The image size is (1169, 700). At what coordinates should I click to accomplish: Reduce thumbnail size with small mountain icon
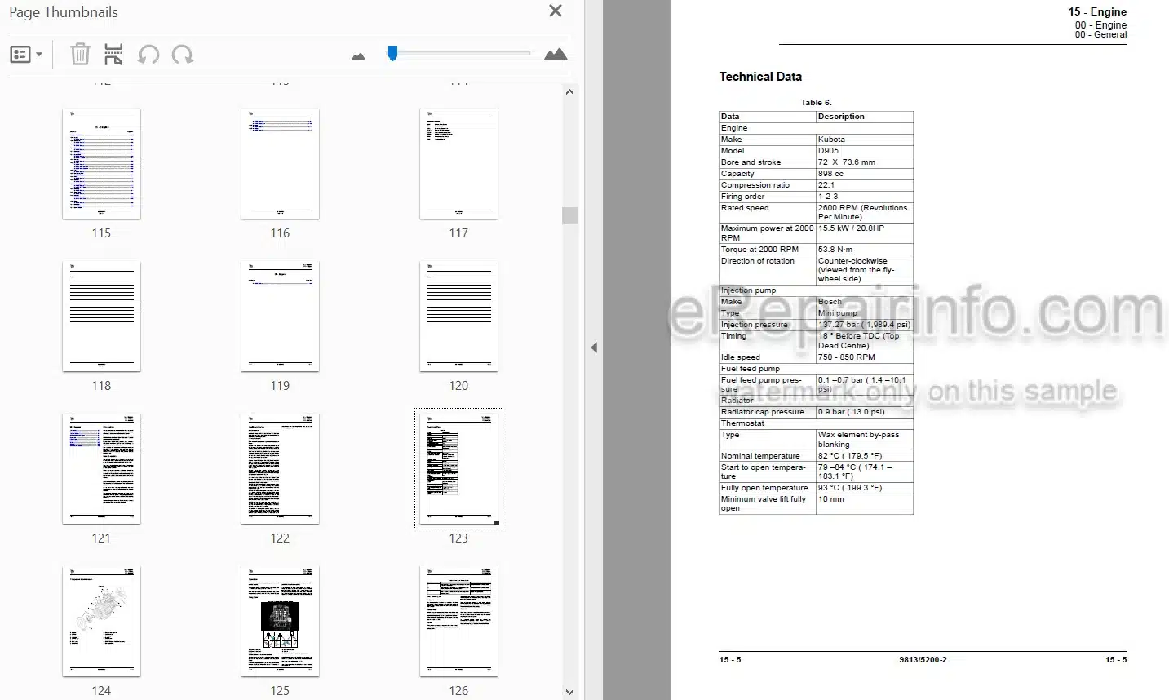coord(358,56)
